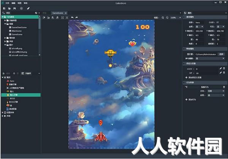Open the 110% zoom level dropdown
Viewport: 228px width, 159px height.
click(x=176, y=17)
